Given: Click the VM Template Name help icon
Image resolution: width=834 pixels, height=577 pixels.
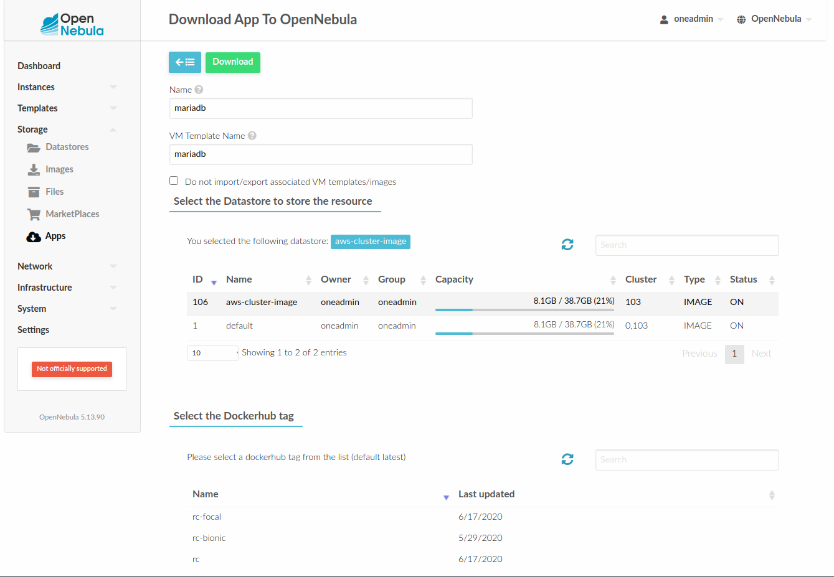Looking at the screenshot, I should (x=252, y=136).
